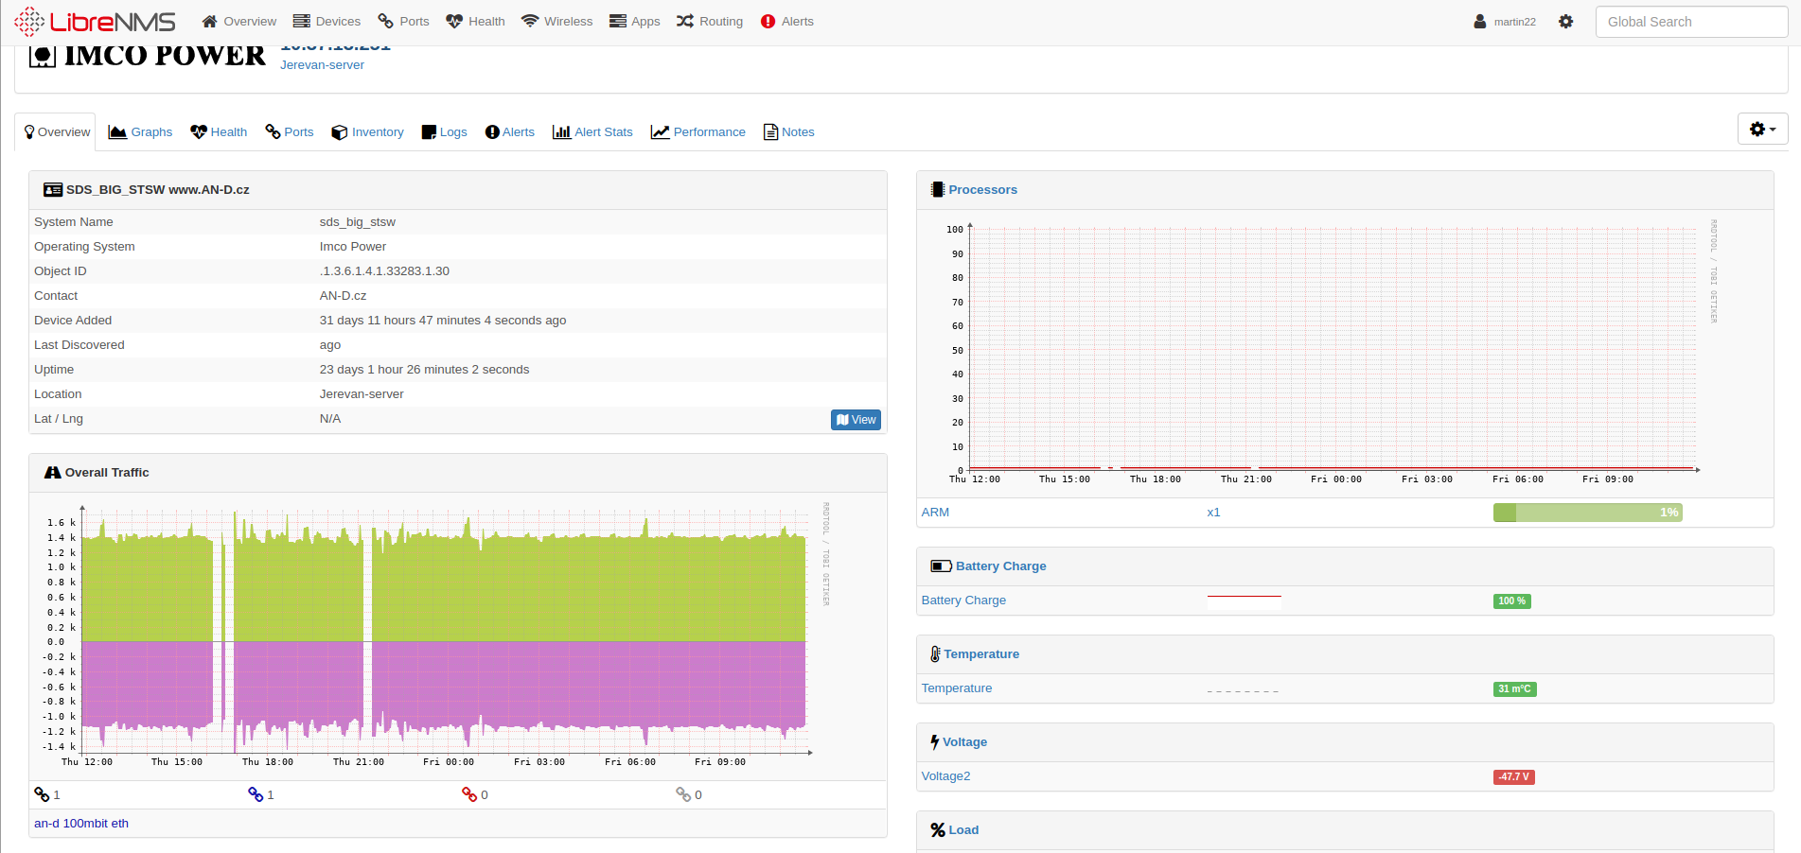The height and width of the screenshot is (853, 1801).
Task: Open the Battery Charge panel heading
Action: [x=1000, y=566]
